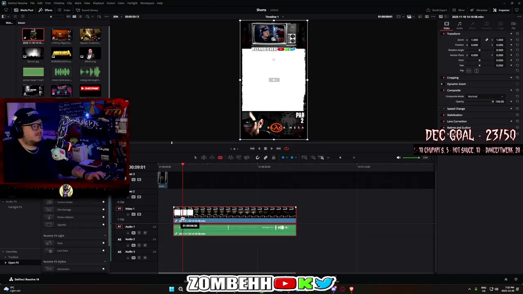
Task: Open the Media Pool panel
Action: click(x=24, y=10)
